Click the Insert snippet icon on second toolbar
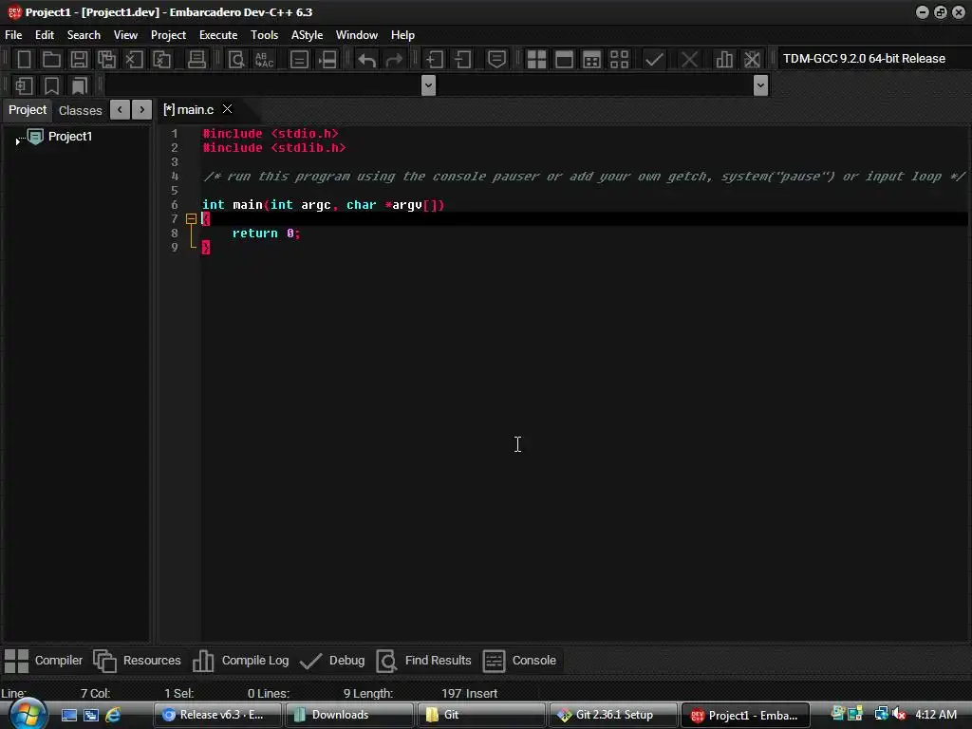The height and width of the screenshot is (729, 972). [24, 85]
